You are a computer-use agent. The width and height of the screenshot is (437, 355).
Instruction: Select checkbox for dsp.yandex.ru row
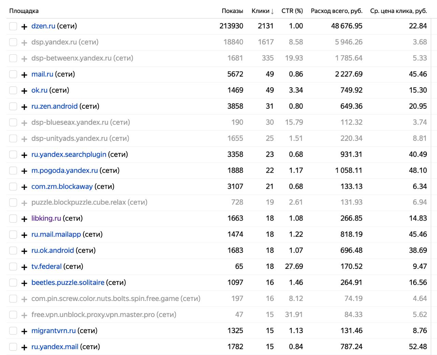[x=13, y=42]
